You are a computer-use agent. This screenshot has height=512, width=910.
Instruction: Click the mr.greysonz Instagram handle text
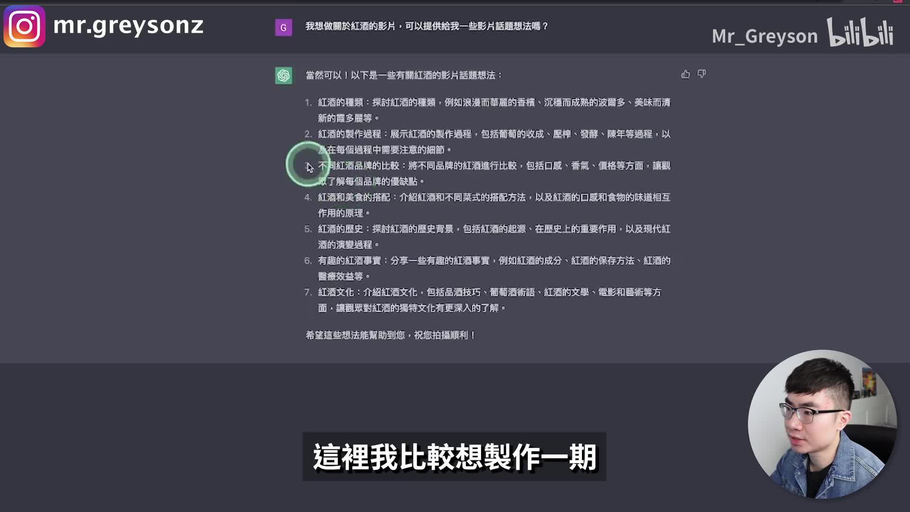click(128, 26)
